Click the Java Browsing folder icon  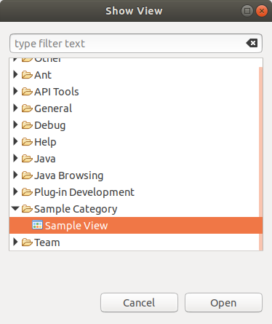pos(27,175)
